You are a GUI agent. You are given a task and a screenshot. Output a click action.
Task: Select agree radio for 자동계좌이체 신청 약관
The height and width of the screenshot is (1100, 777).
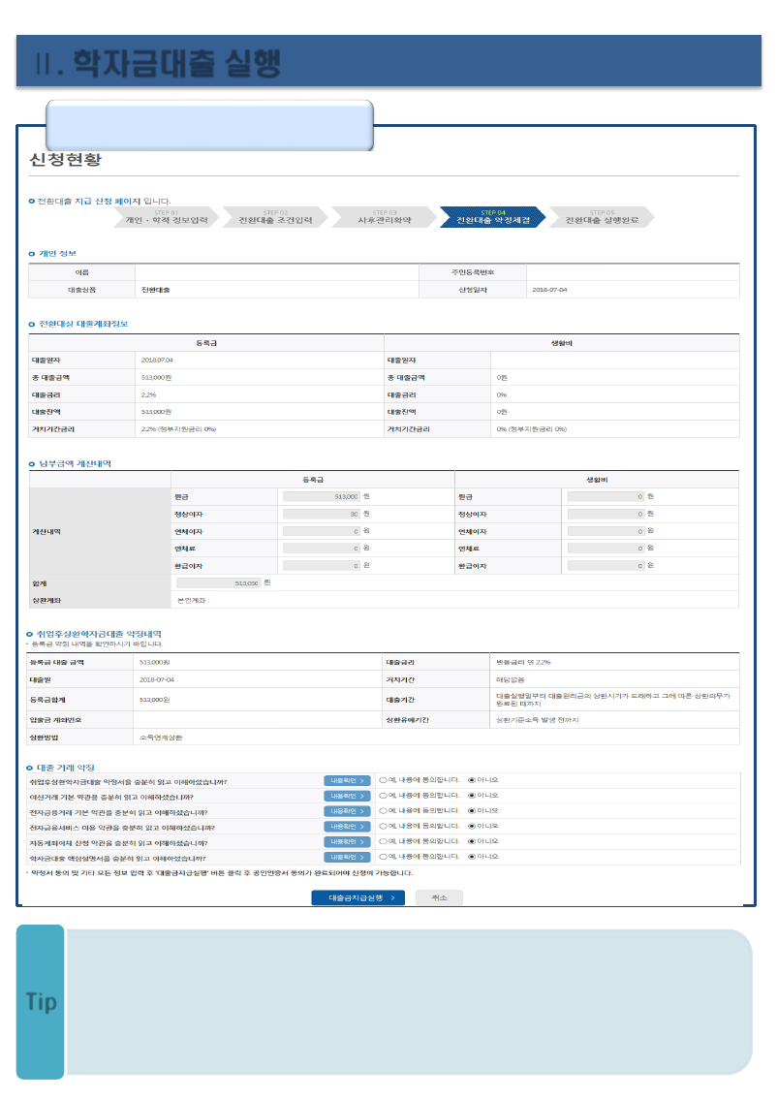pyautogui.click(x=384, y=841)
